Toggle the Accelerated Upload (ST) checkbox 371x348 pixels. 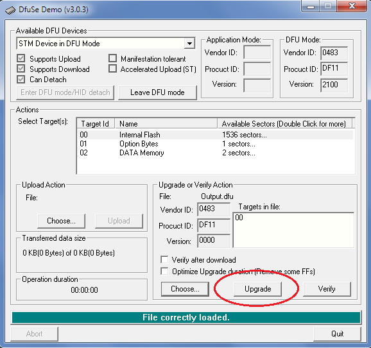coord(112,69)
